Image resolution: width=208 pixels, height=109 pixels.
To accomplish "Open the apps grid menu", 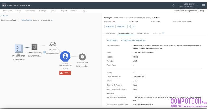I will point(203,5).
